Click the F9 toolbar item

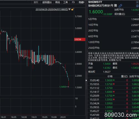pyautogui.click(x=73, y=2)
